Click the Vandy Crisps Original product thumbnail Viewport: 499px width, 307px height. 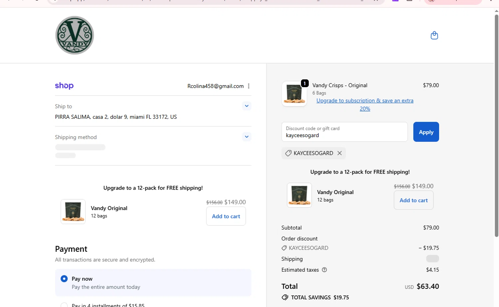294,94
